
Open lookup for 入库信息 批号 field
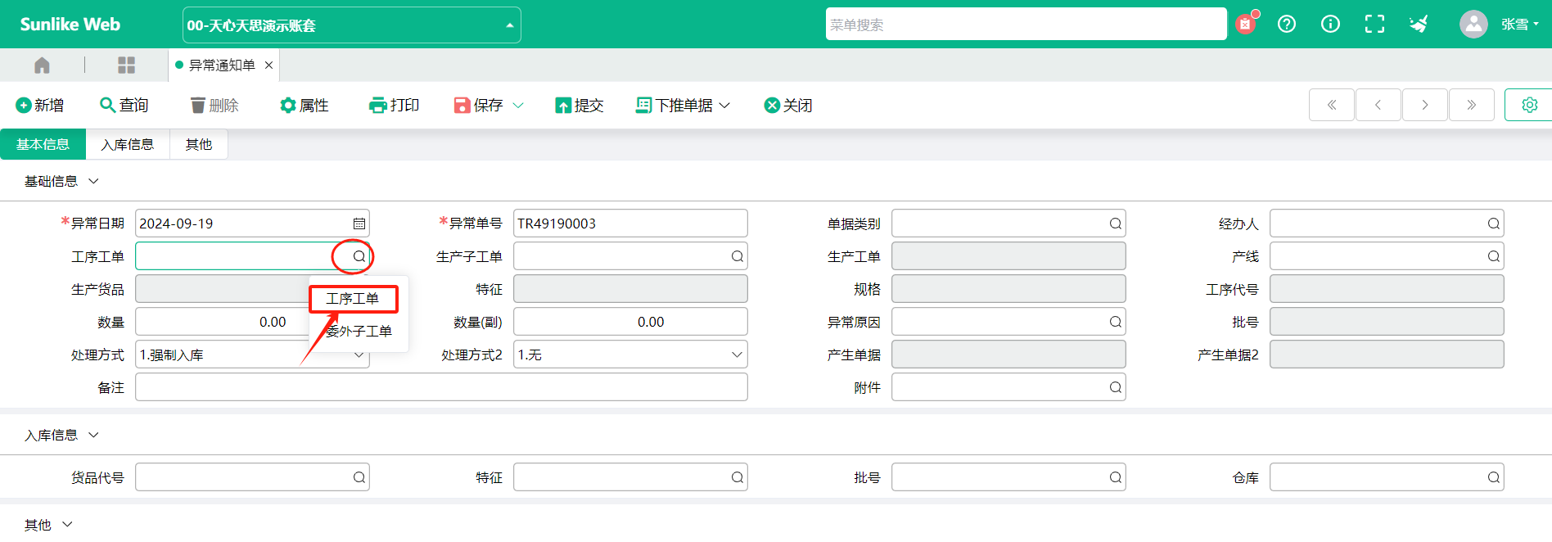pos(1116,477)
